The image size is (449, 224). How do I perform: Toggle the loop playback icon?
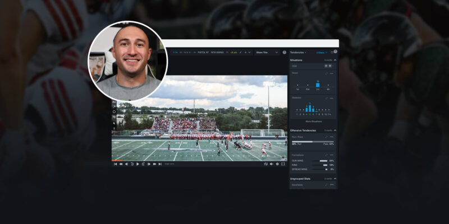[265, 164]
